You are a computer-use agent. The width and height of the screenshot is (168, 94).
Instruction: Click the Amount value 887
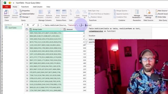pos(85,45)
